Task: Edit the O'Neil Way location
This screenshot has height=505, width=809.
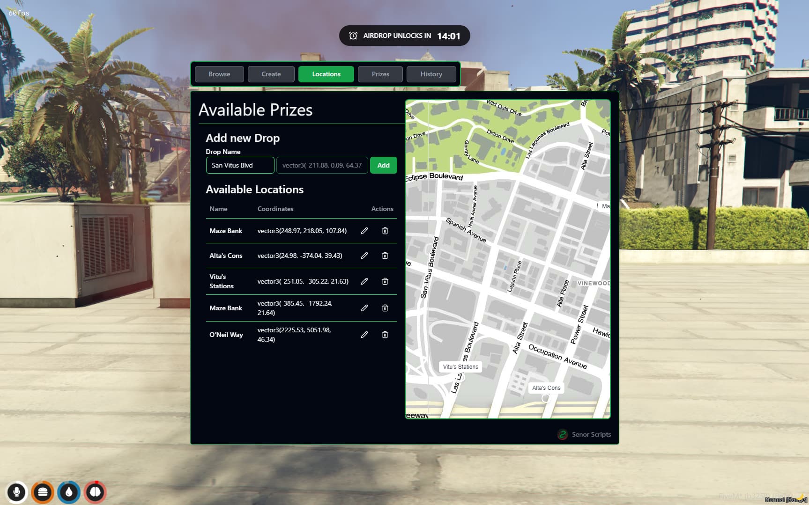Action: [364, 335]
